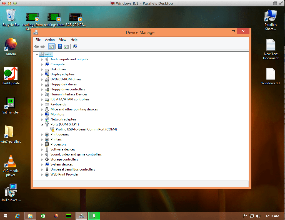The width and height of the screenshot is (285, 220).
Task: Open Recycle Bin desktop icon
Action: tap(11, 18)
